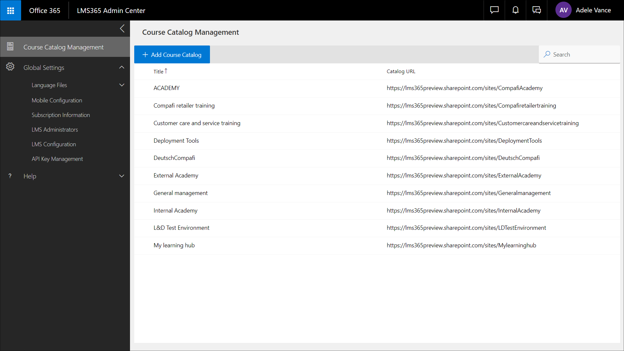The image size is (624, 351).
Task: Click the feedback conversation icon
Action: [x=537, y=10]
